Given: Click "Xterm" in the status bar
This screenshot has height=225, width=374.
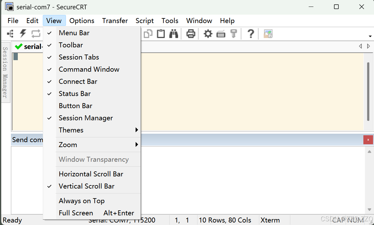Looking at the screenshot, I should [x=270, y=220].
